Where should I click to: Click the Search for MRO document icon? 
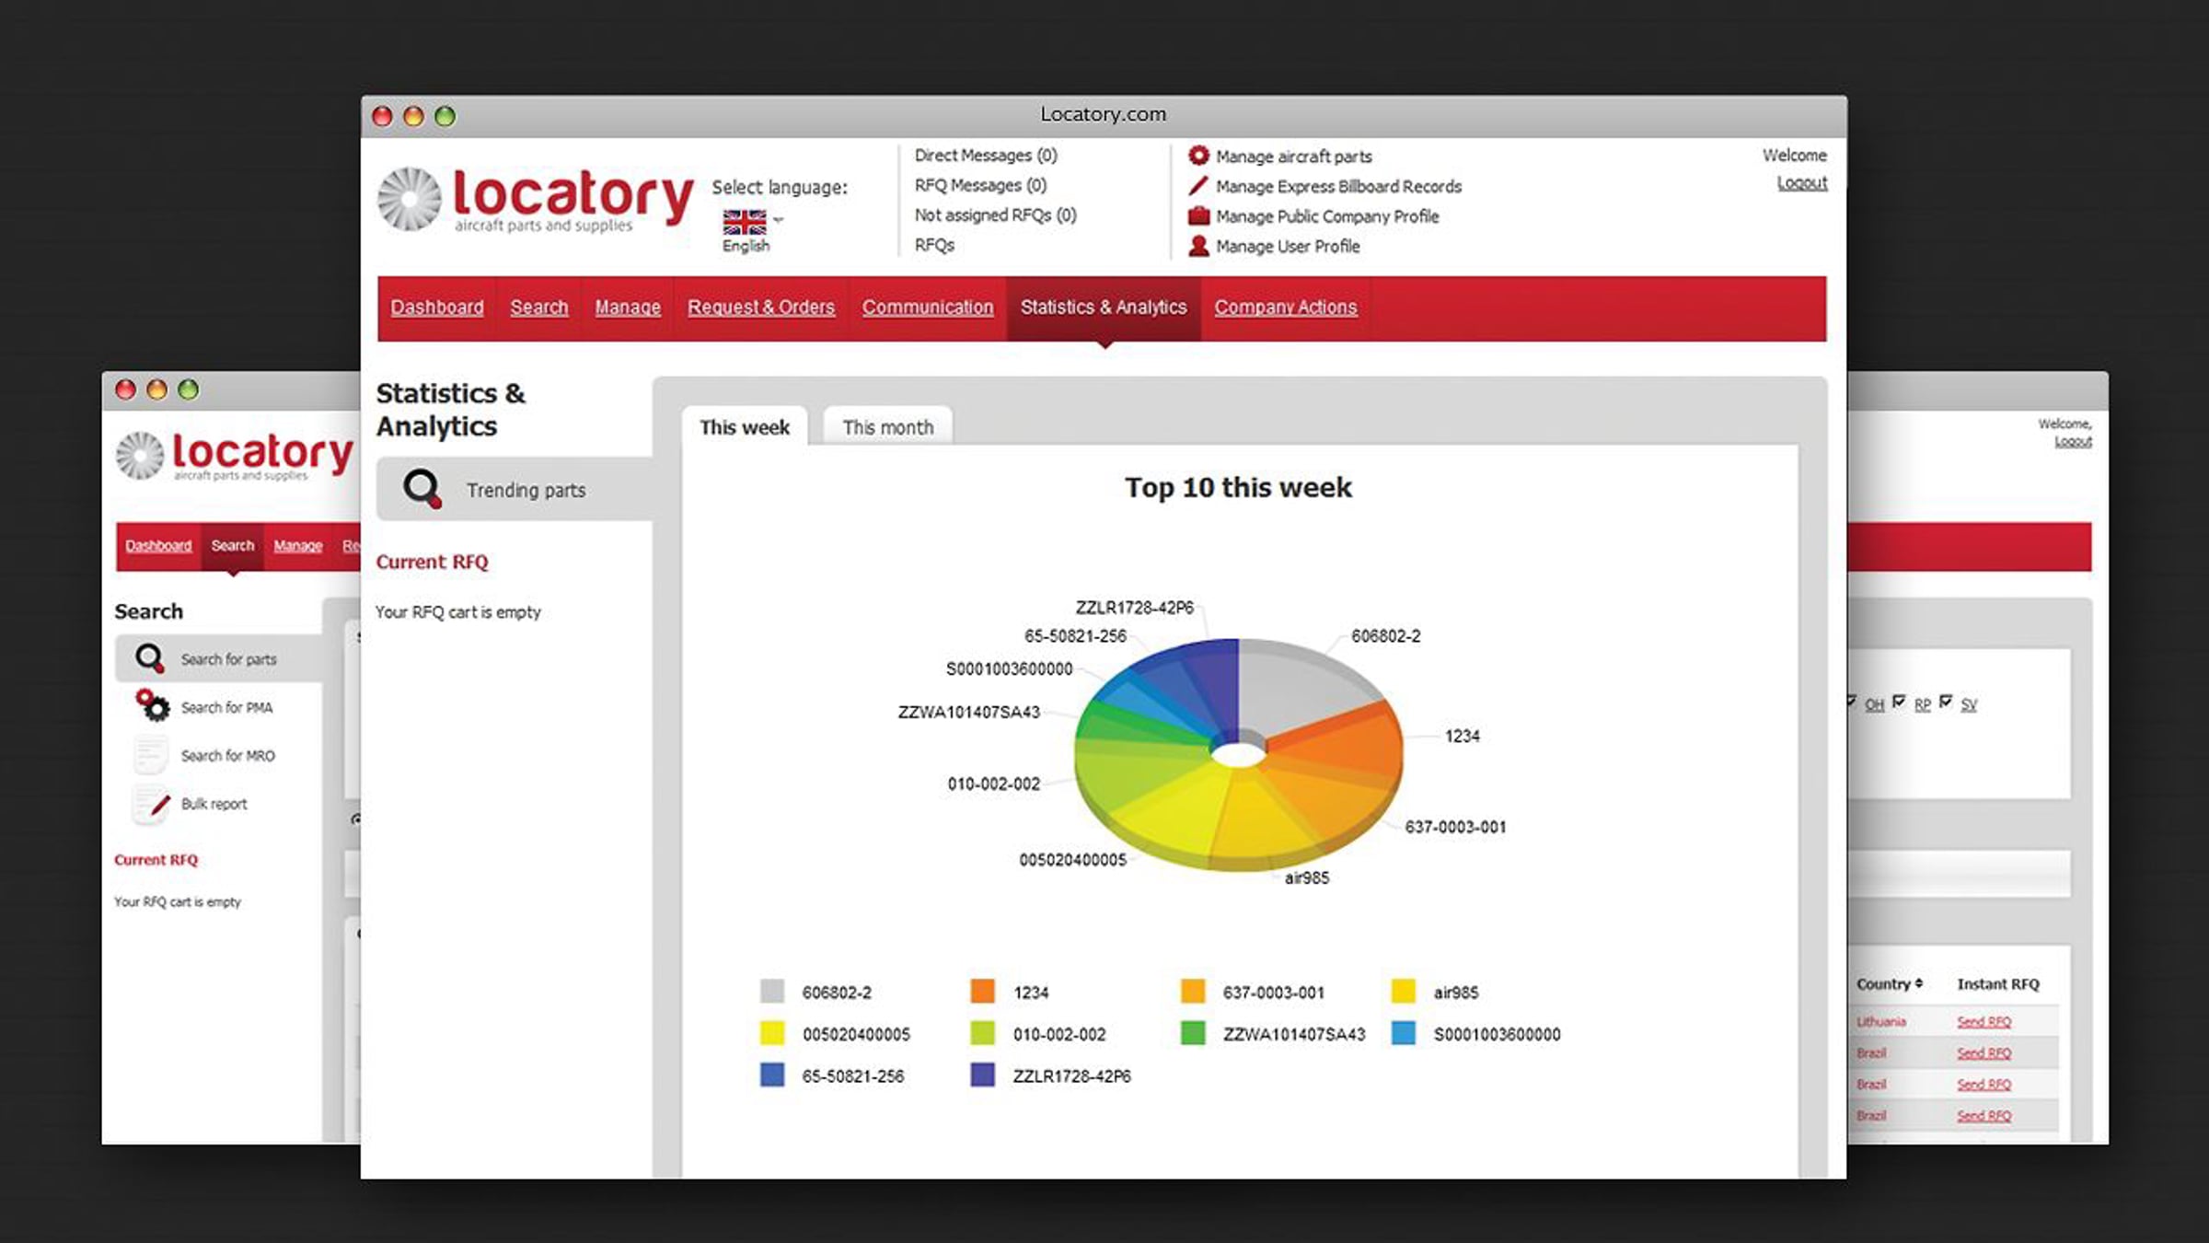150,755
